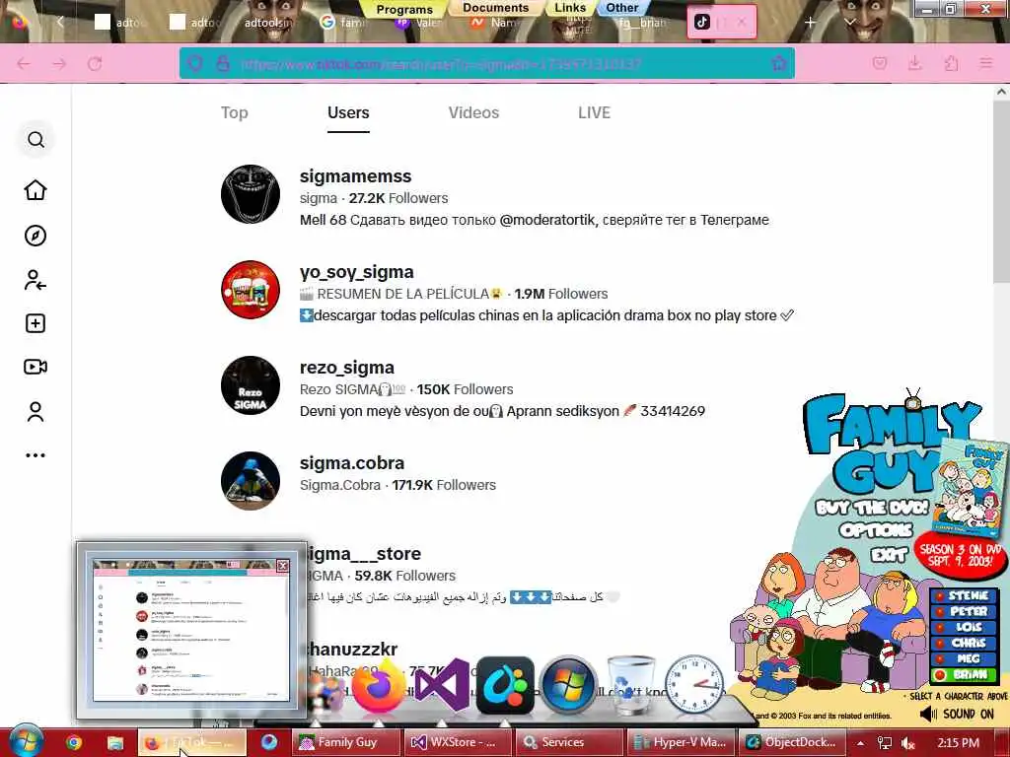
Task: Open the sigma.cobra username link
Action: (352, 463)
